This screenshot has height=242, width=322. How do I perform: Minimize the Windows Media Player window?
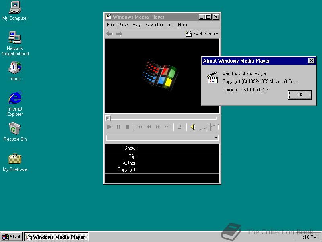click(x=202, y=17)
